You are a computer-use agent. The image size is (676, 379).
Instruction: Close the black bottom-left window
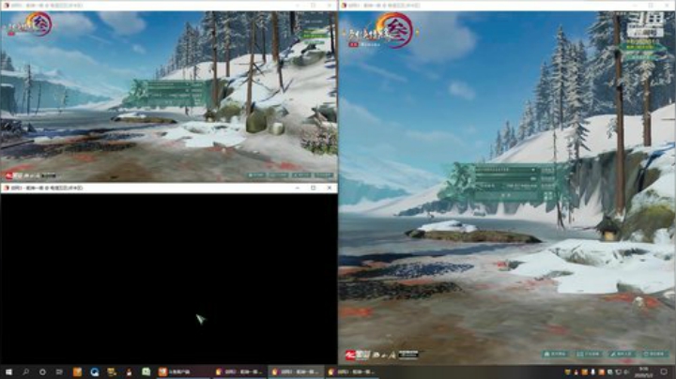click(330, 189)
